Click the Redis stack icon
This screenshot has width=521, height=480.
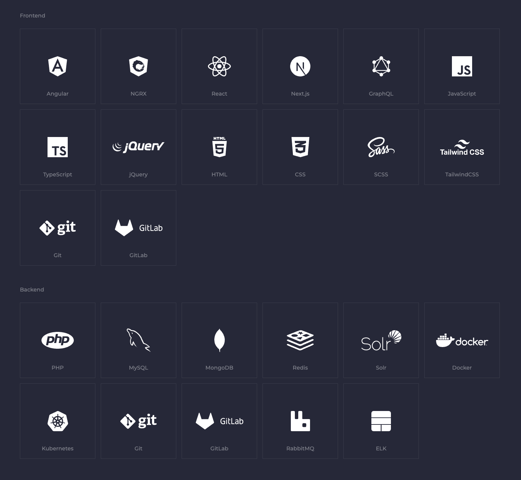(300, 340)
